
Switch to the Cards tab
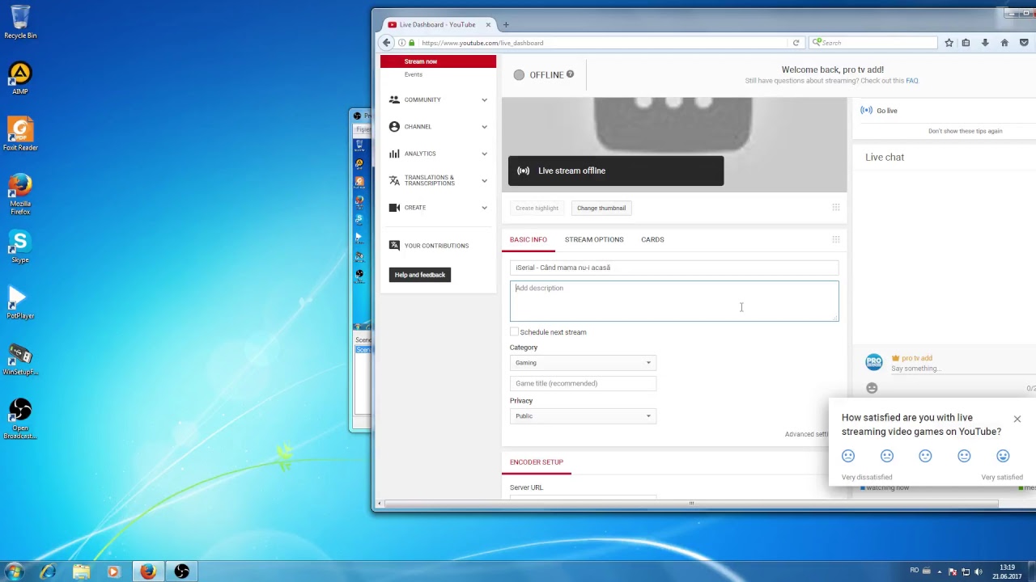tap(652, 239)
